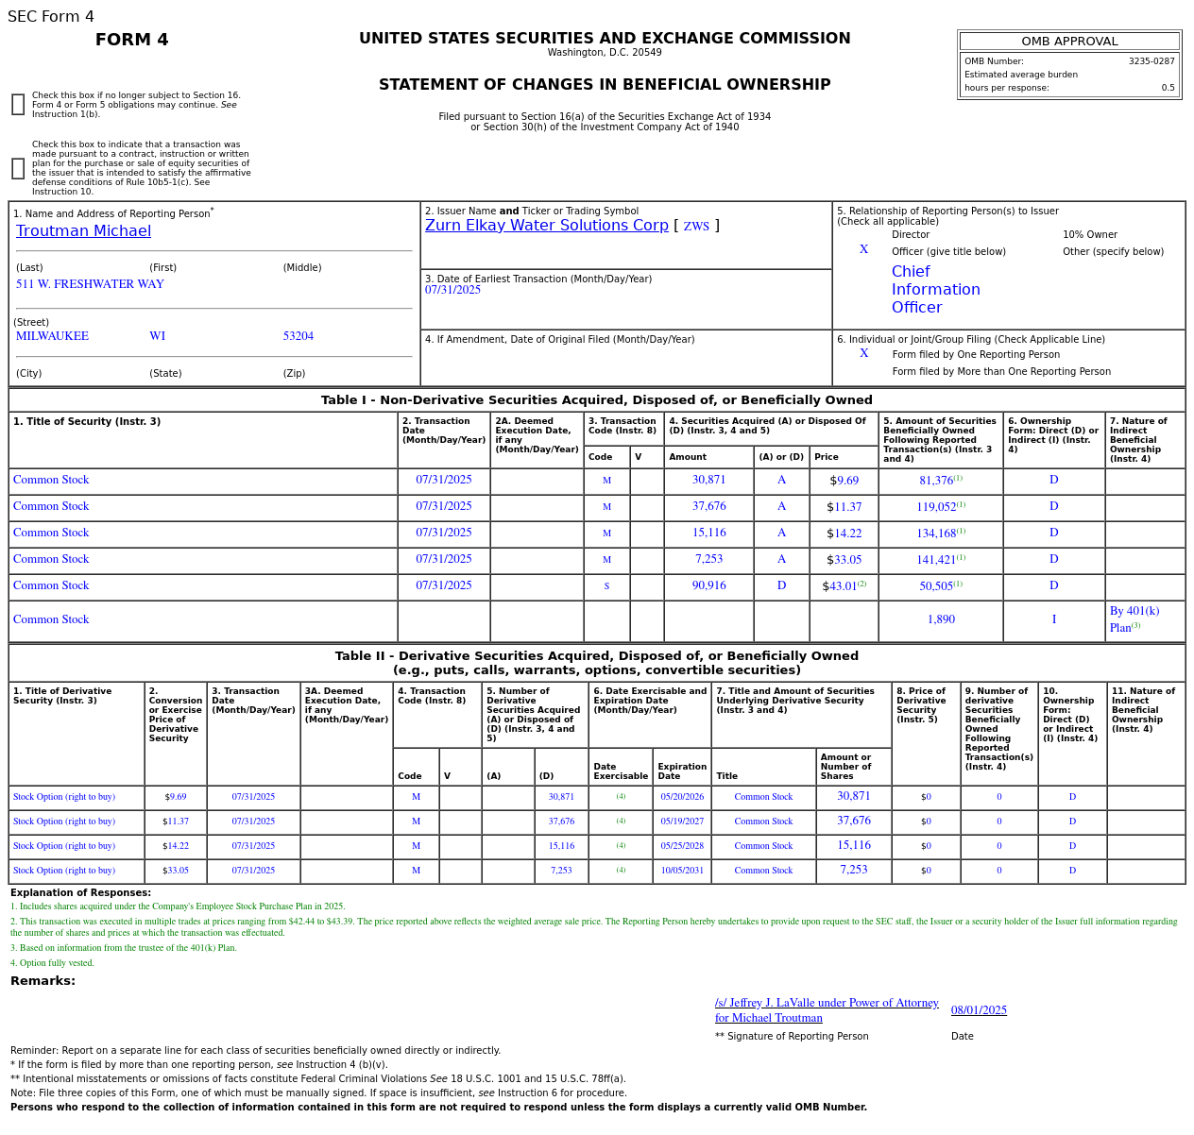Click the city name MILWAUKEE
Viewport: 1194px width, 1135px height.
coord(52,336)
